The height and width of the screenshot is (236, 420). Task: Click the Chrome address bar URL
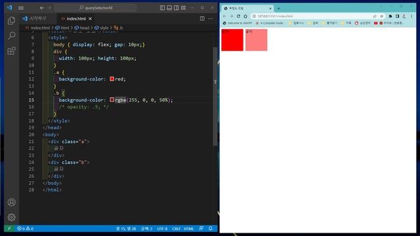click(x=275, y=16)
